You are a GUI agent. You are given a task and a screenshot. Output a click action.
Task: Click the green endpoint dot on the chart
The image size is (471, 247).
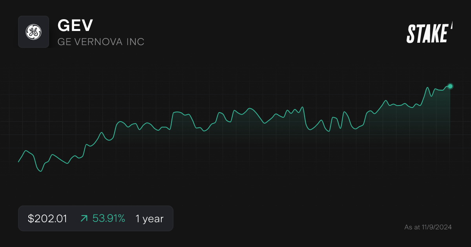tap(450, 86)
